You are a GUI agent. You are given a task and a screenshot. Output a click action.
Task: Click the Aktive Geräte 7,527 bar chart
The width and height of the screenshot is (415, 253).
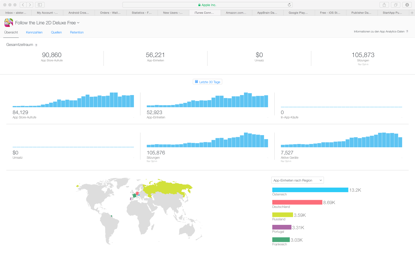342,140
